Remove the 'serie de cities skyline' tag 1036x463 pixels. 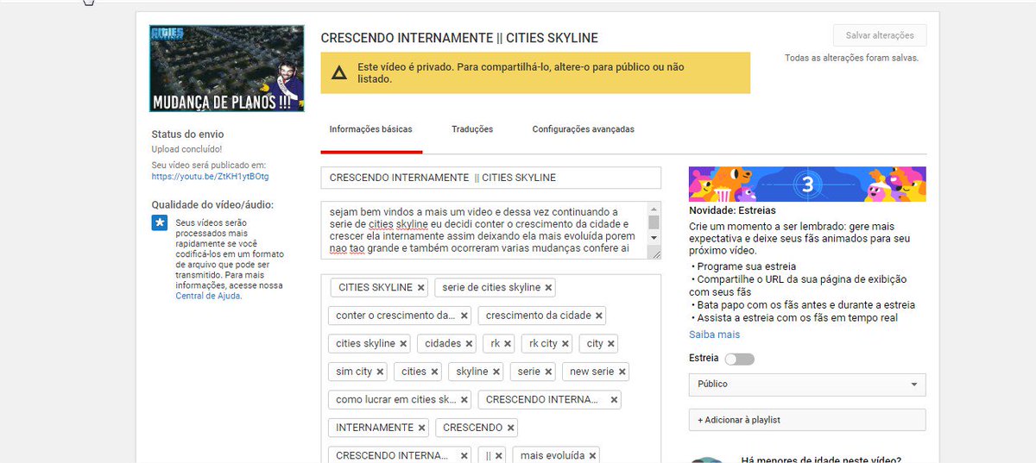click(548, 287)
